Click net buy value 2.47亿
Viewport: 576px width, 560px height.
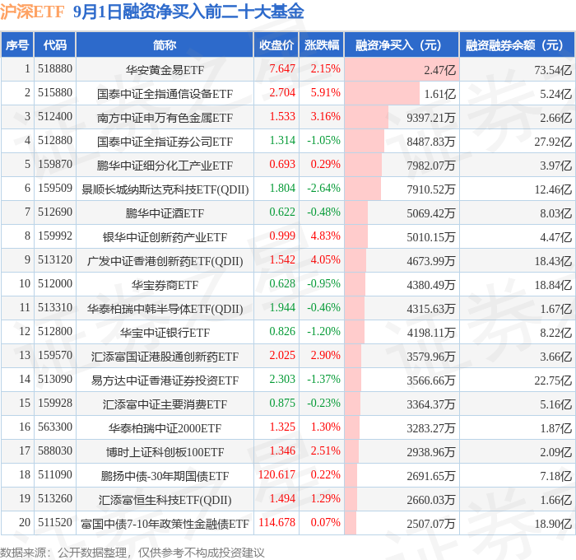(439, 69)
